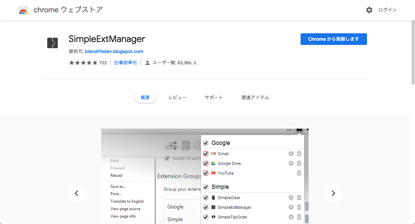415x224 pixels.
Task: Select the 概要 tab
Action: [145, 98]
